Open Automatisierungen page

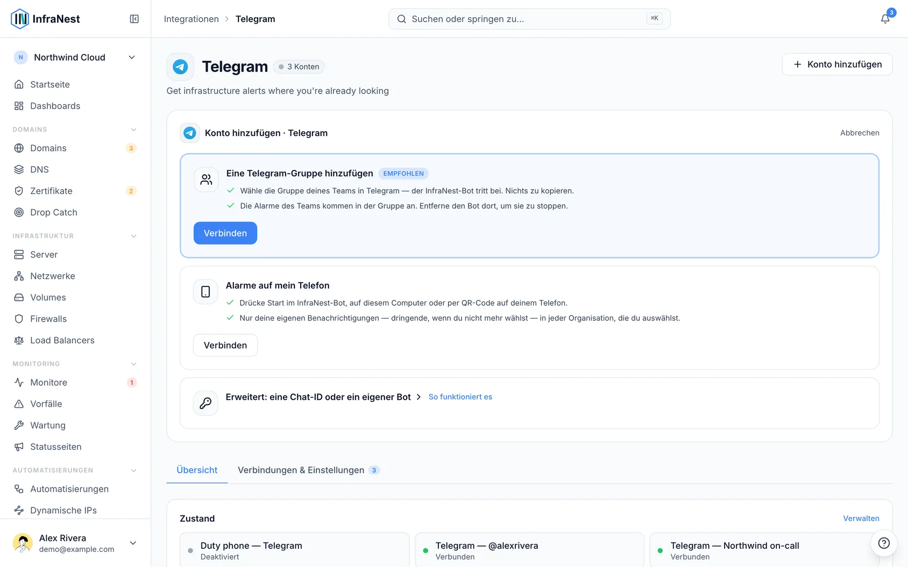(x=75, y=489)
